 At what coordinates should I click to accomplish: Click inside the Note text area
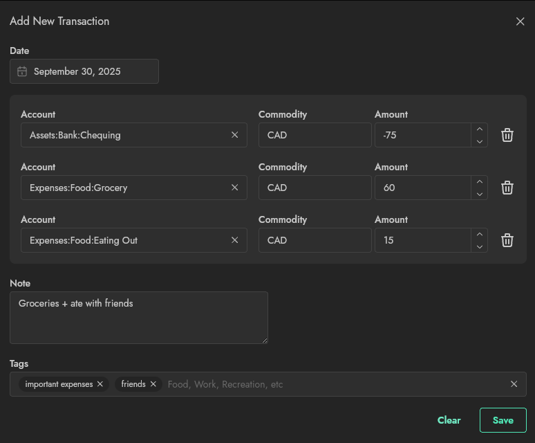tap(138, 318)
